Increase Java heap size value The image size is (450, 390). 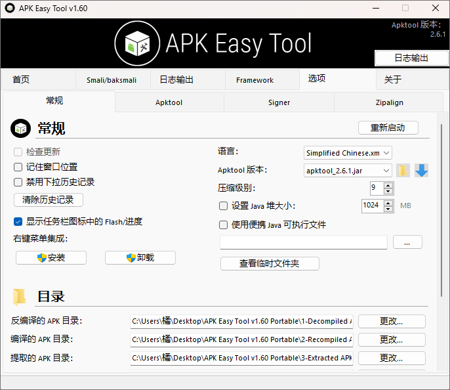[x=388, y=204]
